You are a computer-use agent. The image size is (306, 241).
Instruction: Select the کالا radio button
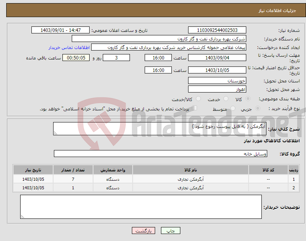tap(248, 99)
